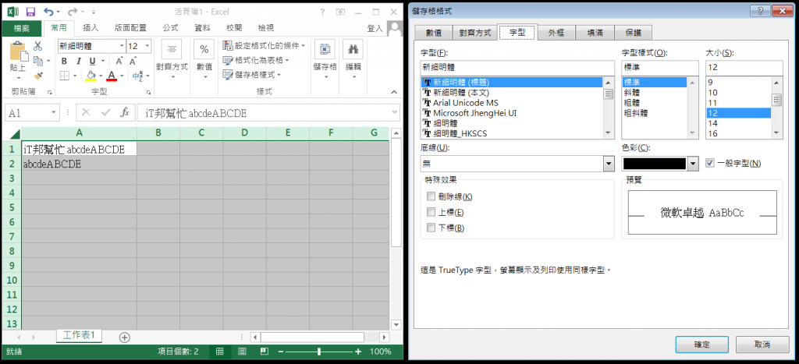Open the Editing (編輯) binoculars group icon

pyautogui.click(x=353, y=49)
